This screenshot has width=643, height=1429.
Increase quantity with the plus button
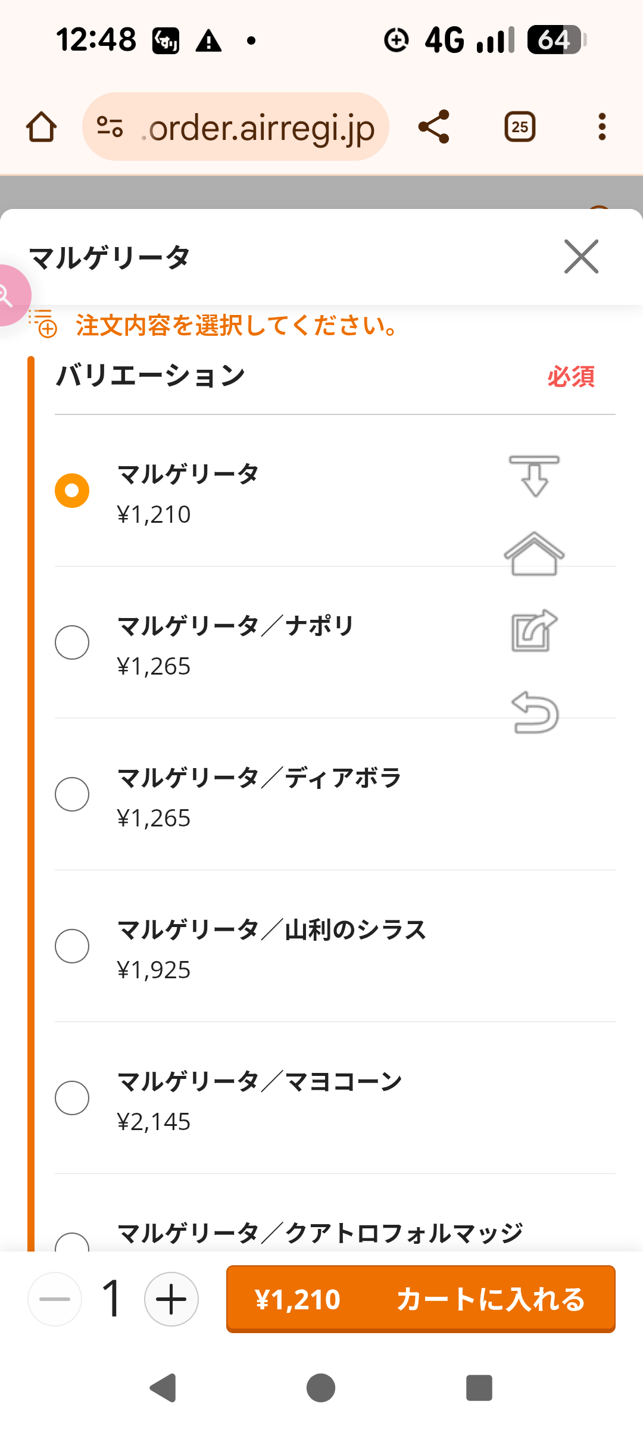click(171, 1299)
